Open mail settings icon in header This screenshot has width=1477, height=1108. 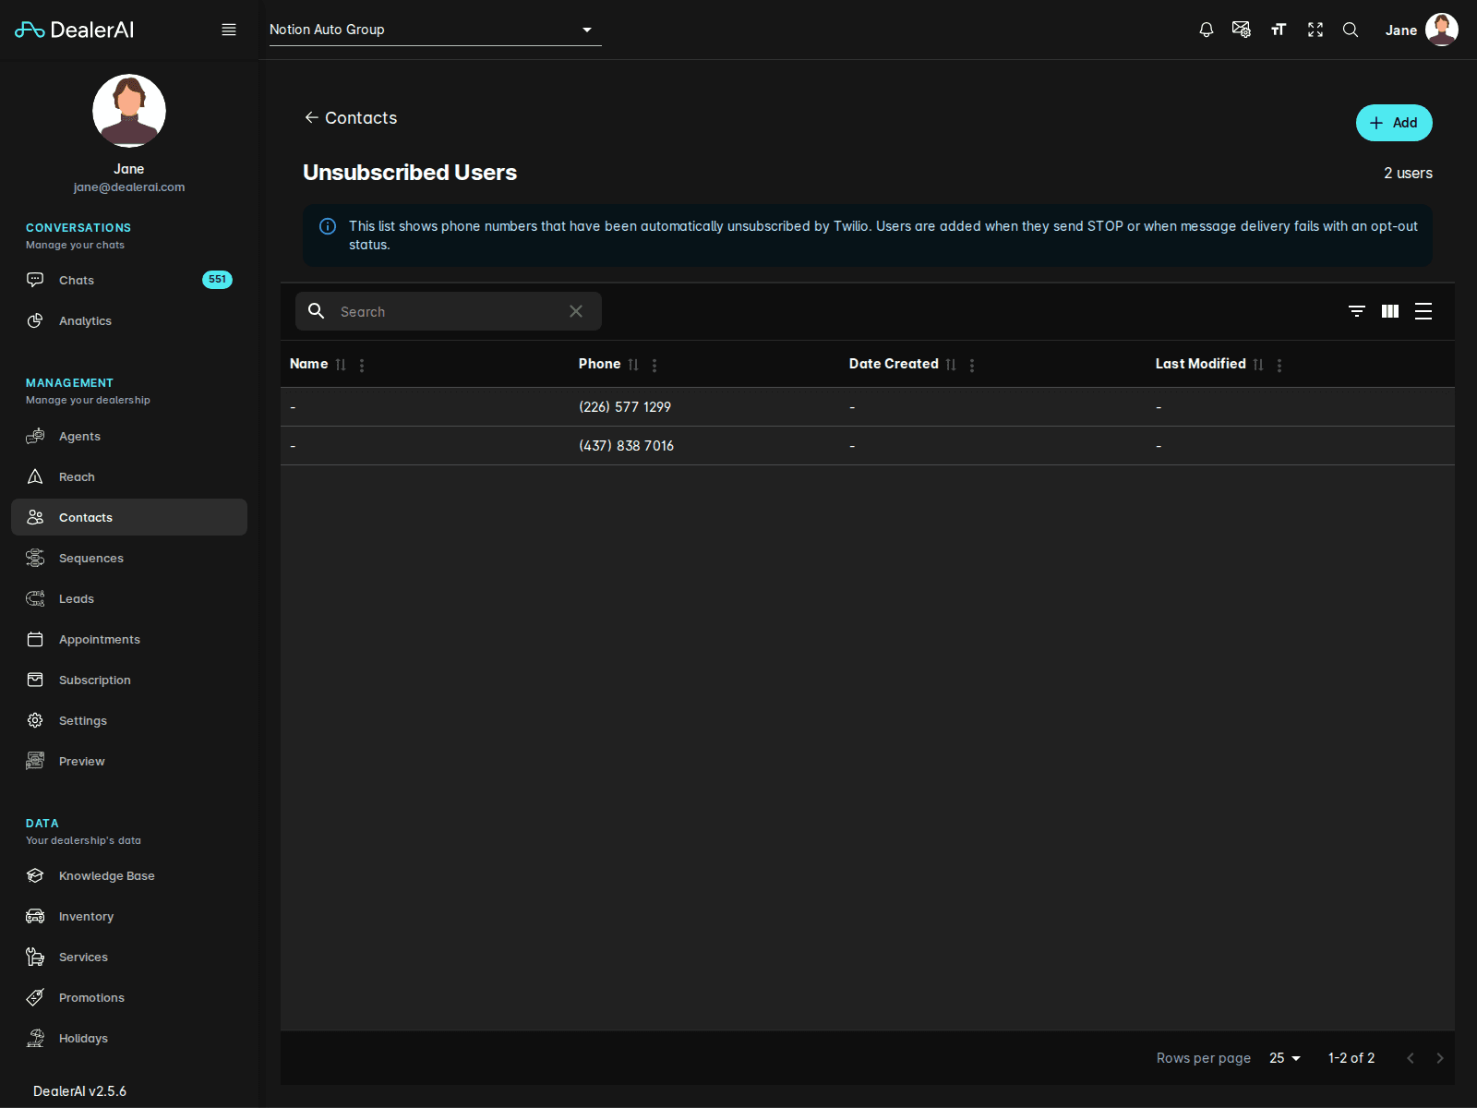click(1242, 30)
